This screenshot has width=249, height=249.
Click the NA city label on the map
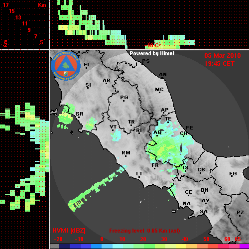(x=187, y=204)
